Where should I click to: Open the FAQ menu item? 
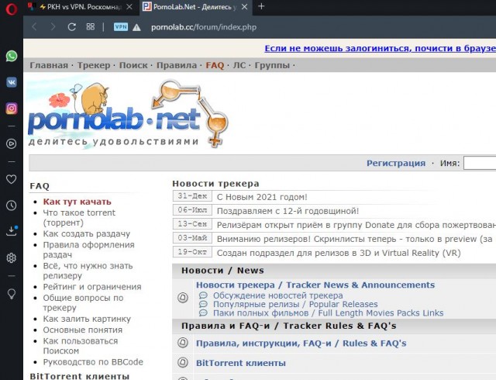(x=215, y=65)
